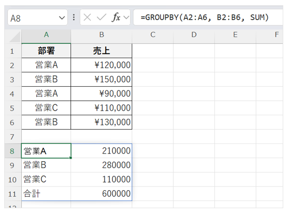Expand the Name Box dropdown arrow
This screenshot has height=216, width=289.
(x=62, y=18)
